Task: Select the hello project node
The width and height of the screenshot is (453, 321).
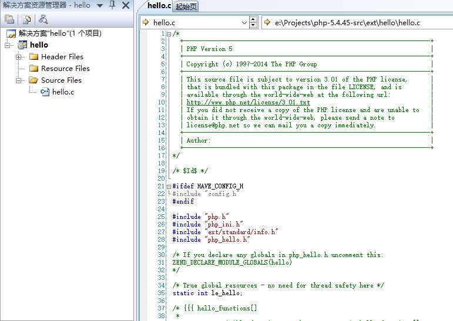Action: 39,45
